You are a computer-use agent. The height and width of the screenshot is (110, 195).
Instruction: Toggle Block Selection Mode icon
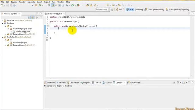(60, 5)
